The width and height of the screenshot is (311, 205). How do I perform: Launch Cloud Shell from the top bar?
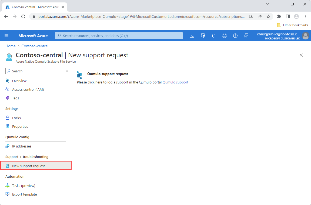pyautogui.click(x=192, y=36)
